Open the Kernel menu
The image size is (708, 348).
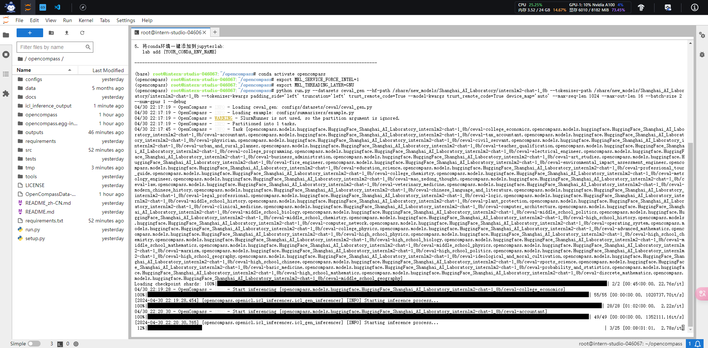click(86, 20)
